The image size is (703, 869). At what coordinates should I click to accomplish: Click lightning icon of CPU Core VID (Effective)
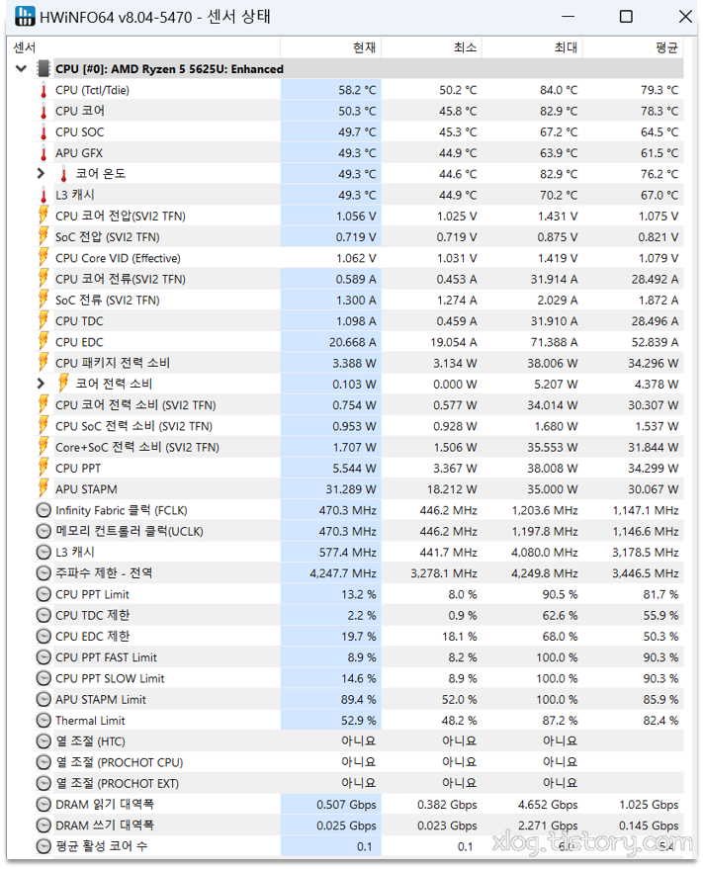pos(44,258)
